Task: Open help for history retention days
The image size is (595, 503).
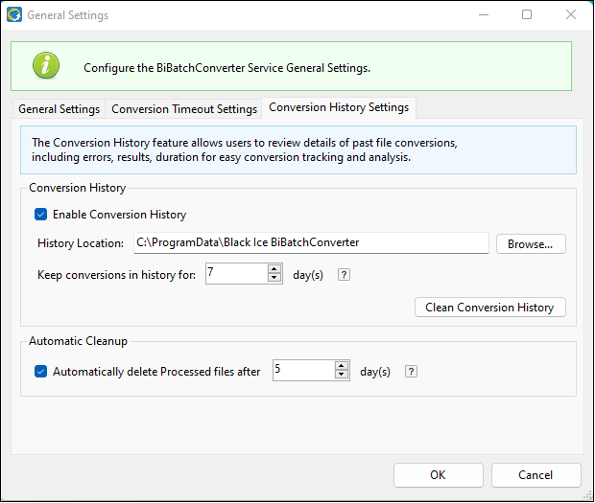Action: tap(344, 275)
